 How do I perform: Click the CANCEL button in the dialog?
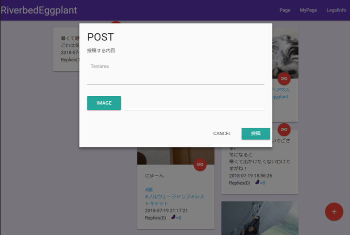[222, 133]
